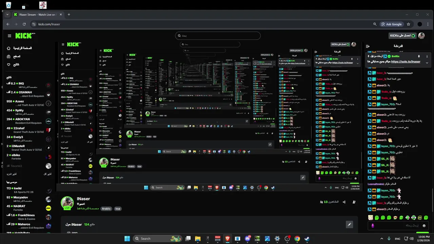The image size is (434, 244).
Task: Click the Ask Google button
Action: 392,24
